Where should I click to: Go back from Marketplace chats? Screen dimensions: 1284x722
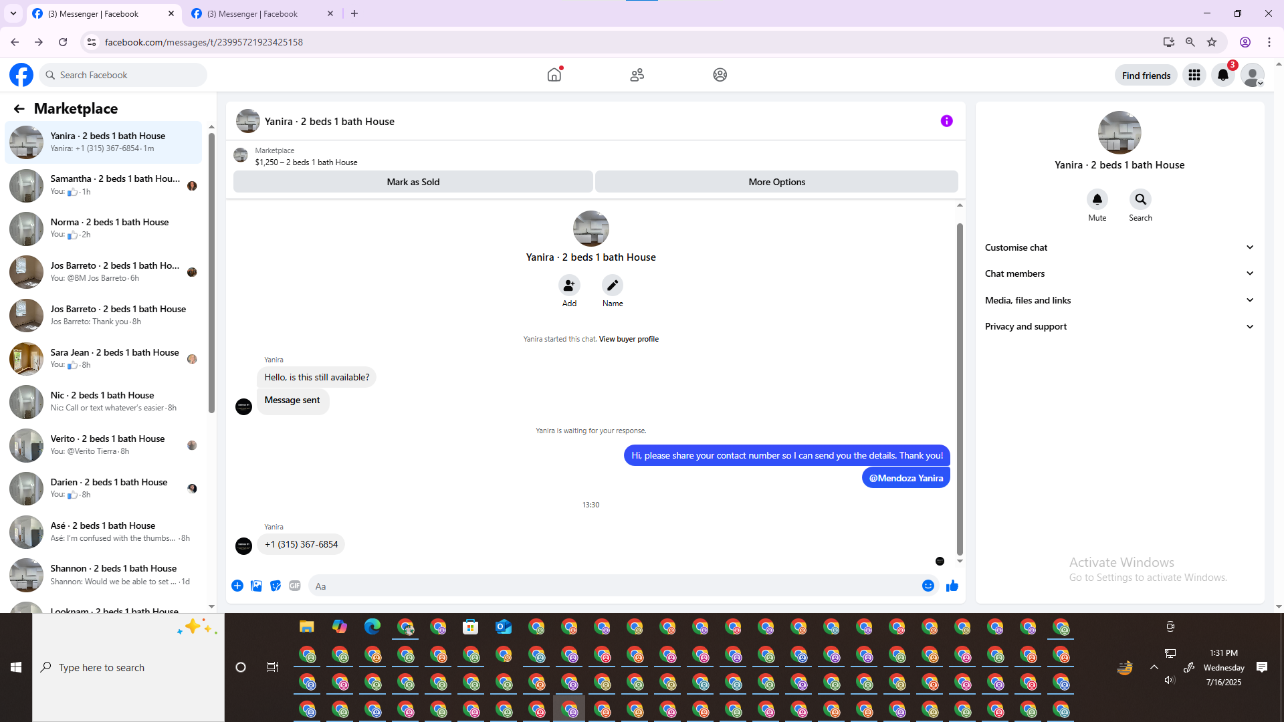(x=19, y=108)
